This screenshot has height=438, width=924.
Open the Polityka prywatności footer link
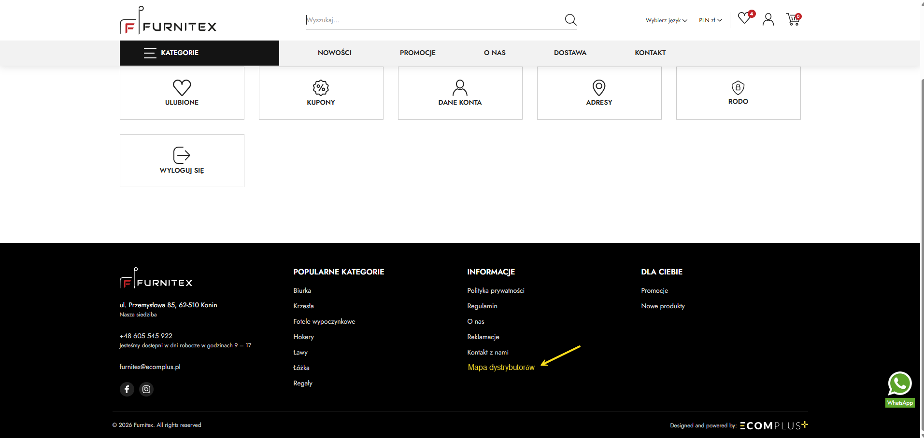[496, 290]
